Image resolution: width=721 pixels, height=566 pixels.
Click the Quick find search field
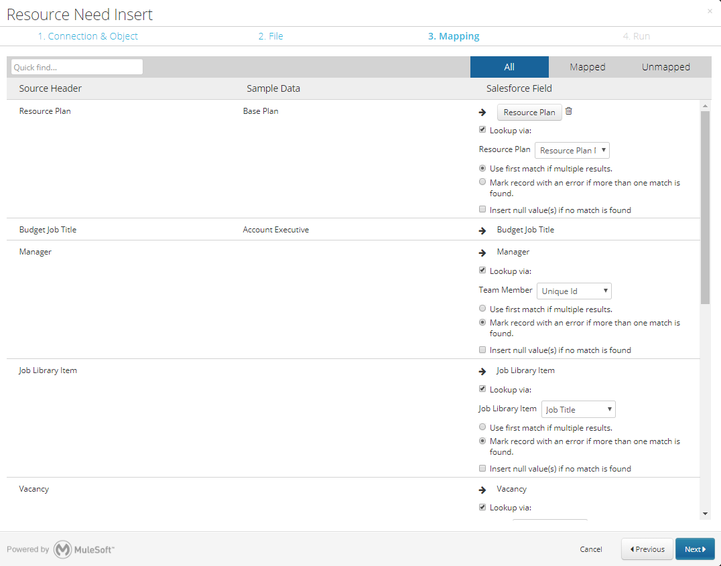pos(77,67)
